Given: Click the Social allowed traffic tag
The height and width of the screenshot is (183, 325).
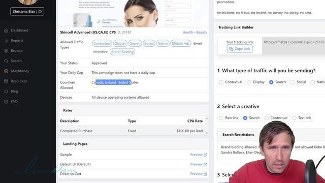Looking at the screenshot, I should (x=149, y=43).
